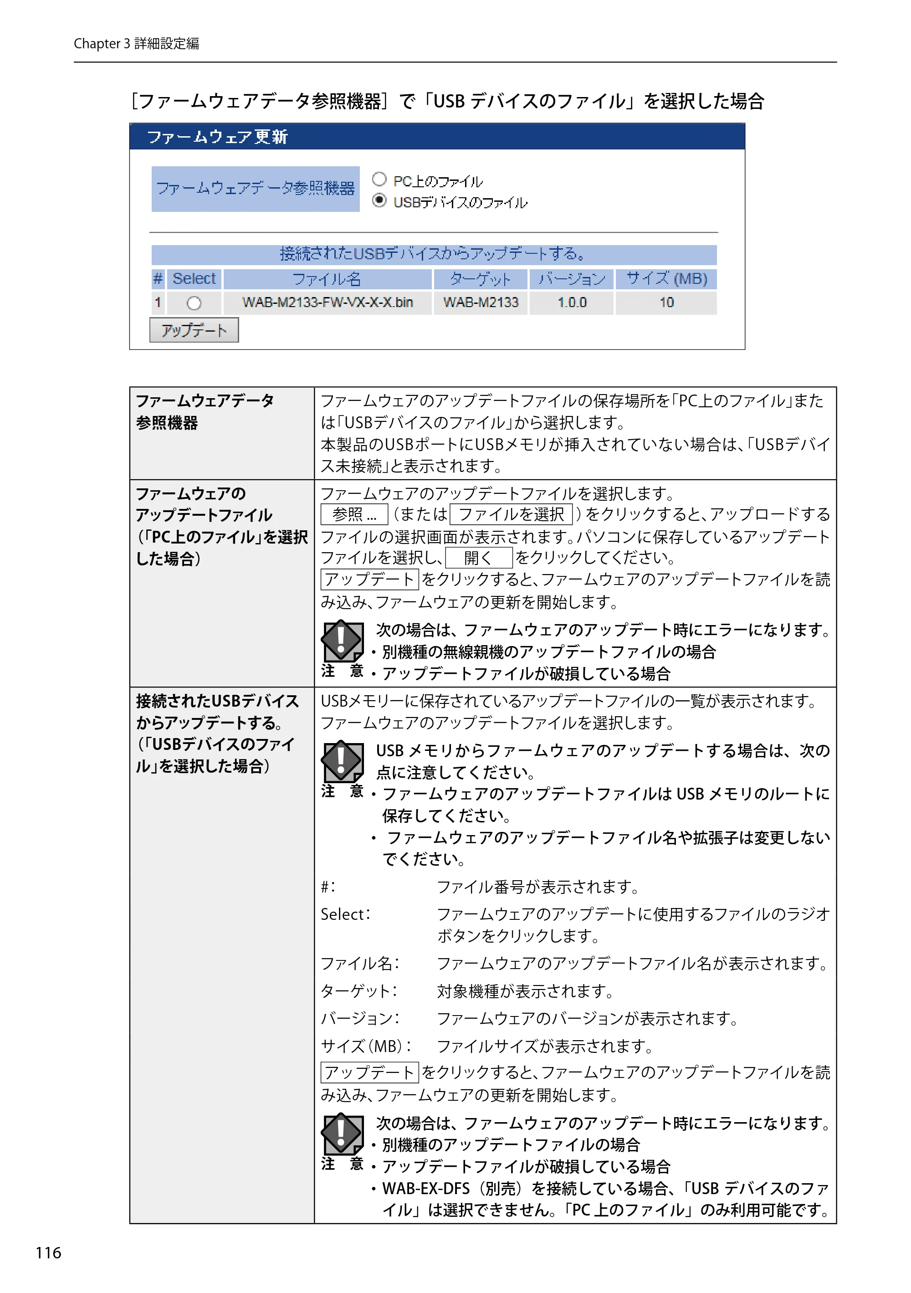Select the PC上のファイル radio button
Viewport: 911px width, 1293px height.
[x=379, y=179]
